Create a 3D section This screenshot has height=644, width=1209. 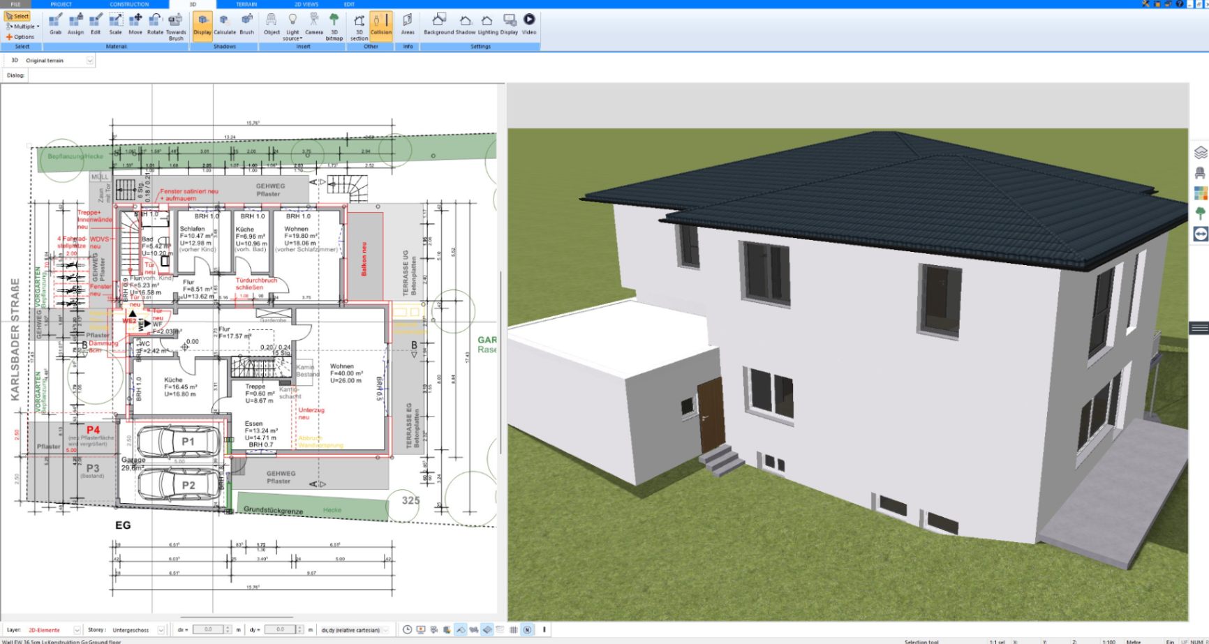click(x=359, y=27)
